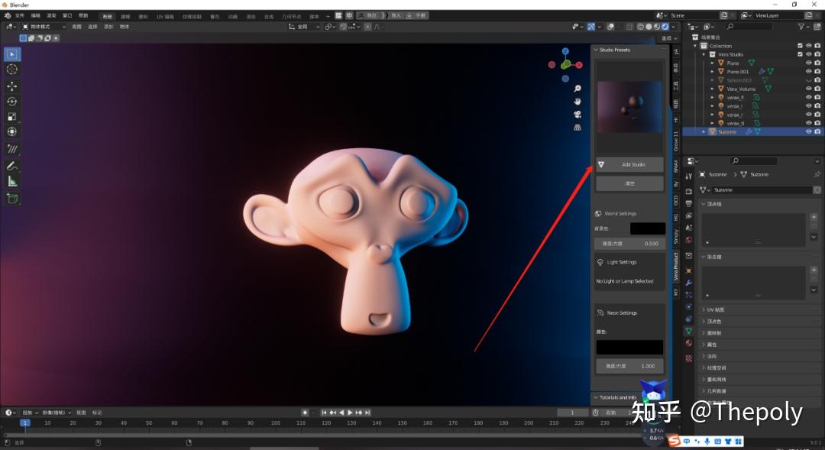Open the 编辑 menu

click(35, 15)
